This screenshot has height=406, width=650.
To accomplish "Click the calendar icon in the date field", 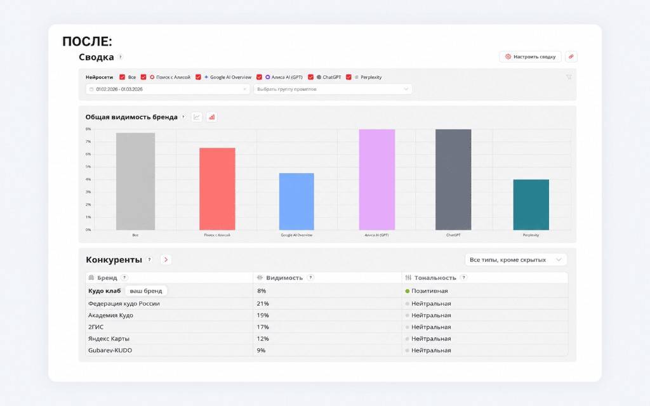I will [91, 89].
